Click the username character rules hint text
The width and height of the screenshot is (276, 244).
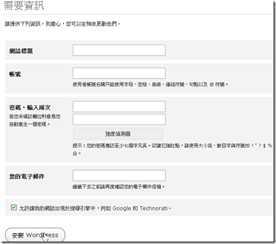150,85
